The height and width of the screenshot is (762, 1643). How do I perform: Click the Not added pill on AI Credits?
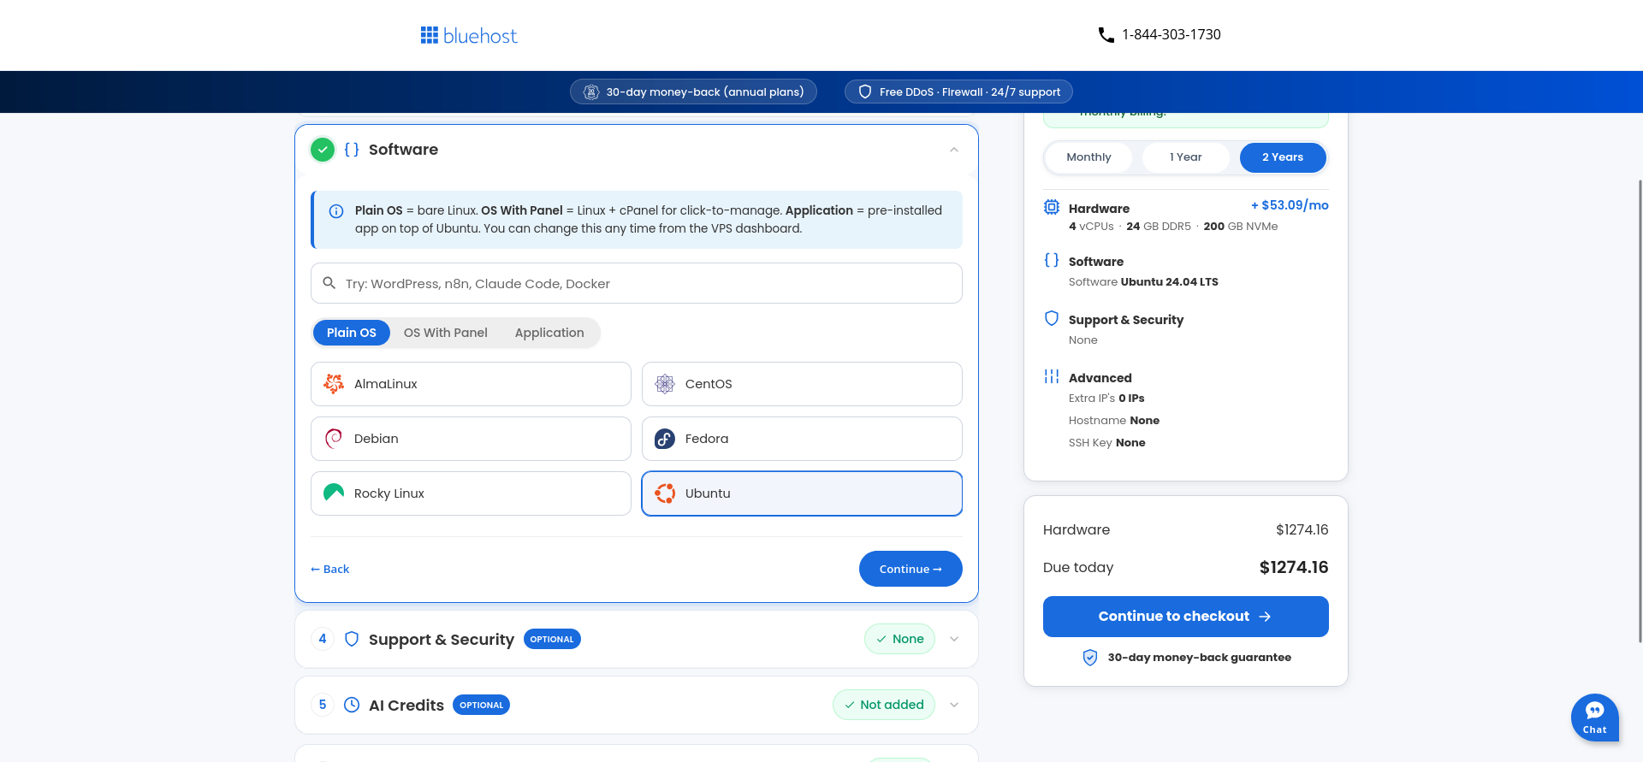(x=884, y=705)
